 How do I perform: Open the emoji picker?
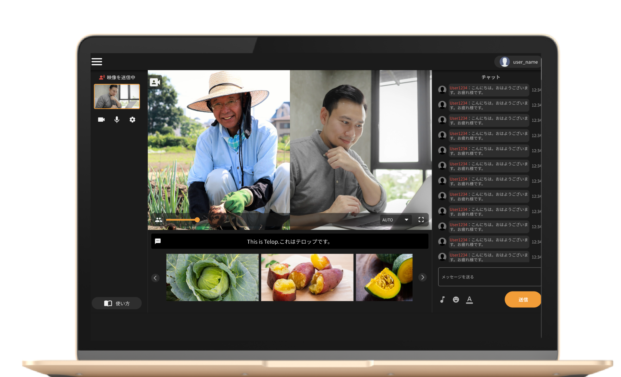click(456, 299)
